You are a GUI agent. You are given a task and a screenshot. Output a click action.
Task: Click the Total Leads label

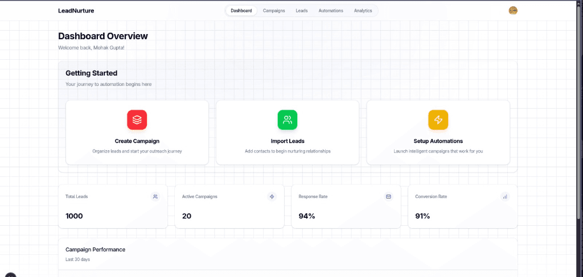pos(77,196)
